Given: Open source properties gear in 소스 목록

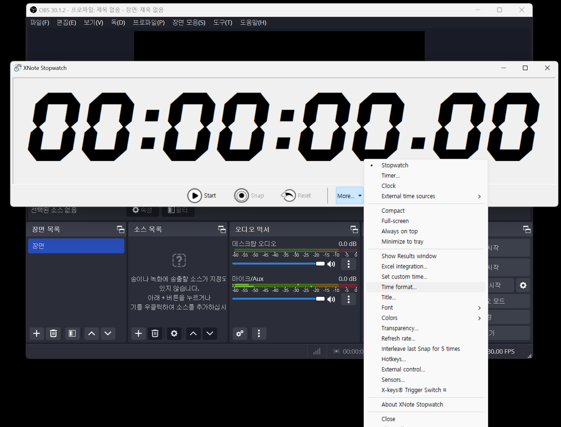Looking at the screenshot, I should coord(174,334).
